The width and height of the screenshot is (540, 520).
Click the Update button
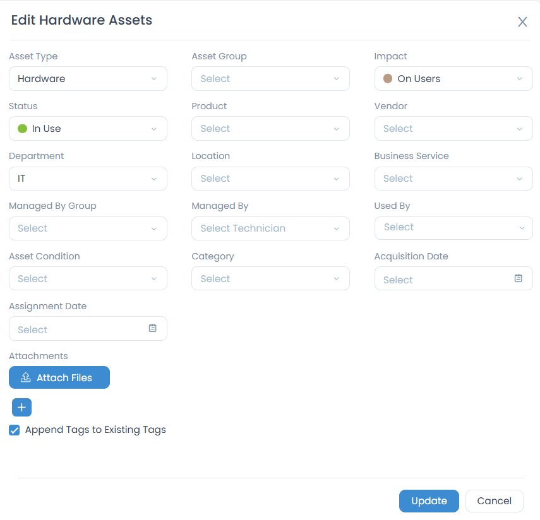(x=429, y=501)
